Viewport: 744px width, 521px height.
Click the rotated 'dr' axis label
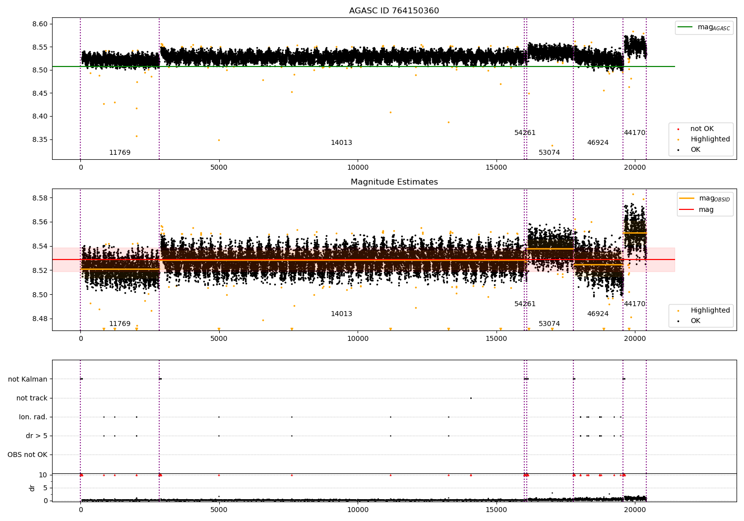(32, 488)
